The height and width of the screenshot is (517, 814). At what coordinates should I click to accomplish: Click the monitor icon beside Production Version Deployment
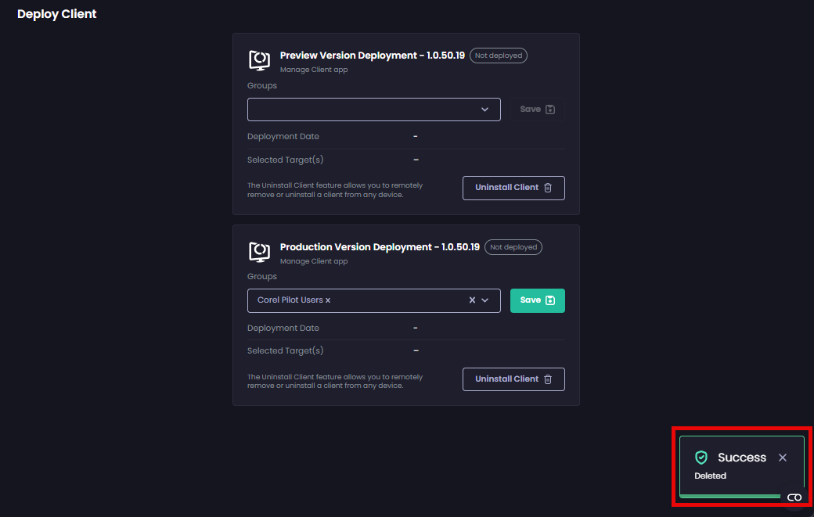pos(259,252)
